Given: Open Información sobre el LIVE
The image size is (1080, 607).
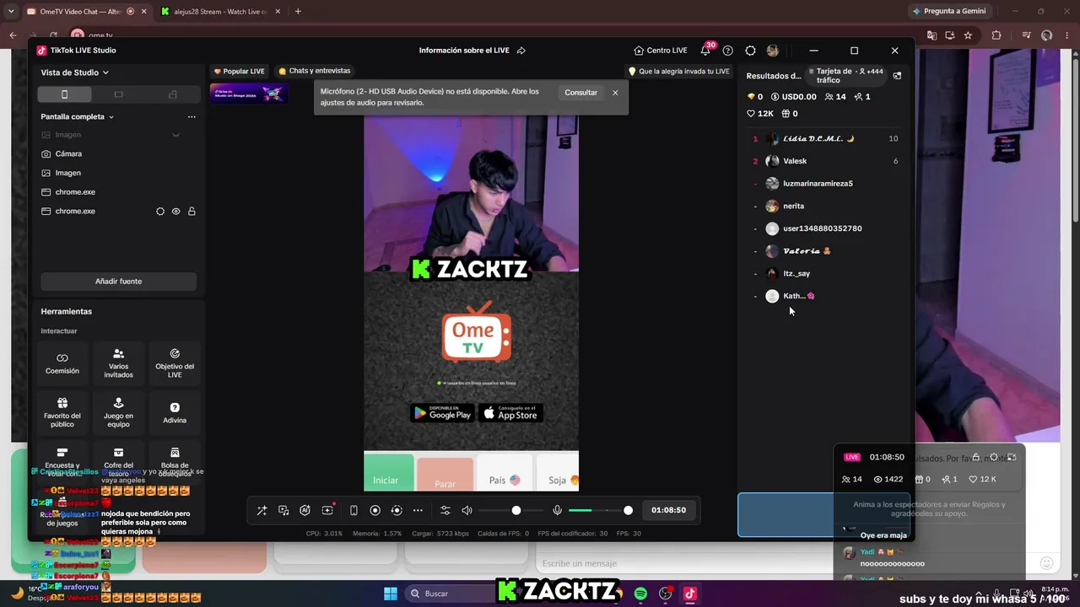Looking at the screenshot, I should coord(464,51).
